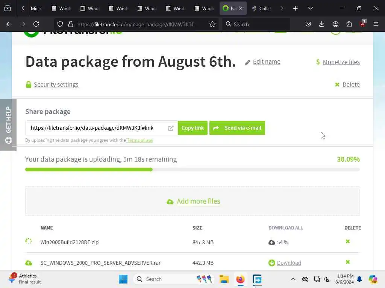Click the Firefox taskbar icon
This screenshot has width=385, height=288.
240,279
